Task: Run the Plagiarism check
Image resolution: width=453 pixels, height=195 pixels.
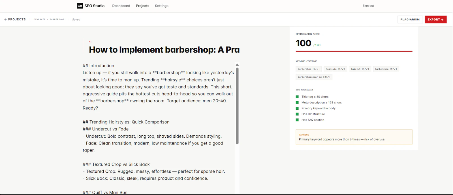Action: (410, 19)
